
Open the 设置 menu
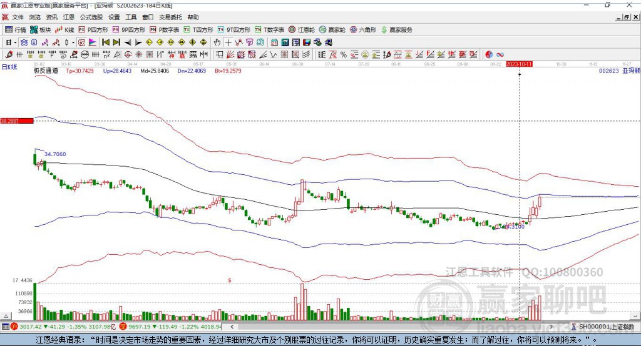coord(114,17)
